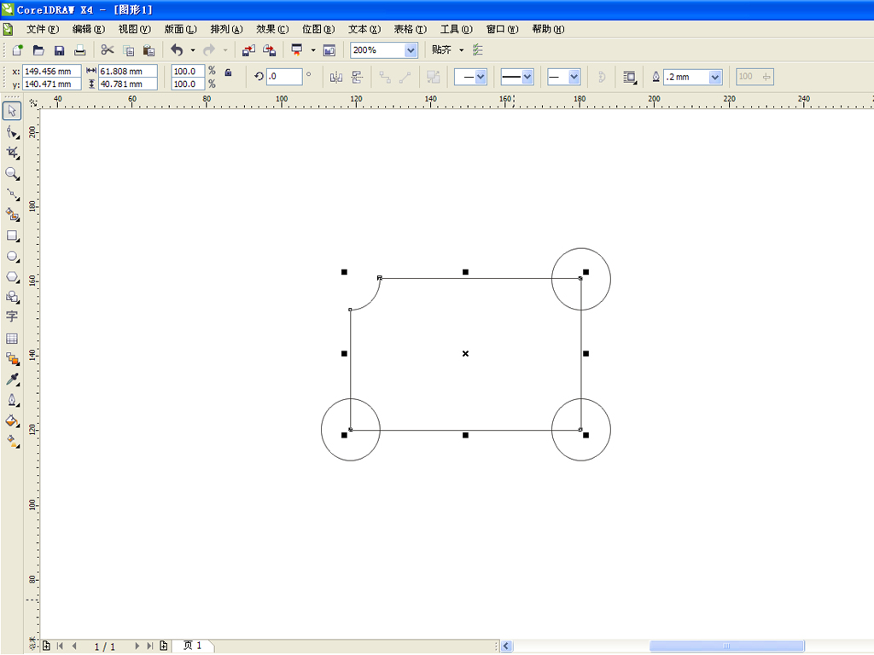The image size is (874, 655).
Task: Select the Smart Fill tool
Action: click(12, 214)
